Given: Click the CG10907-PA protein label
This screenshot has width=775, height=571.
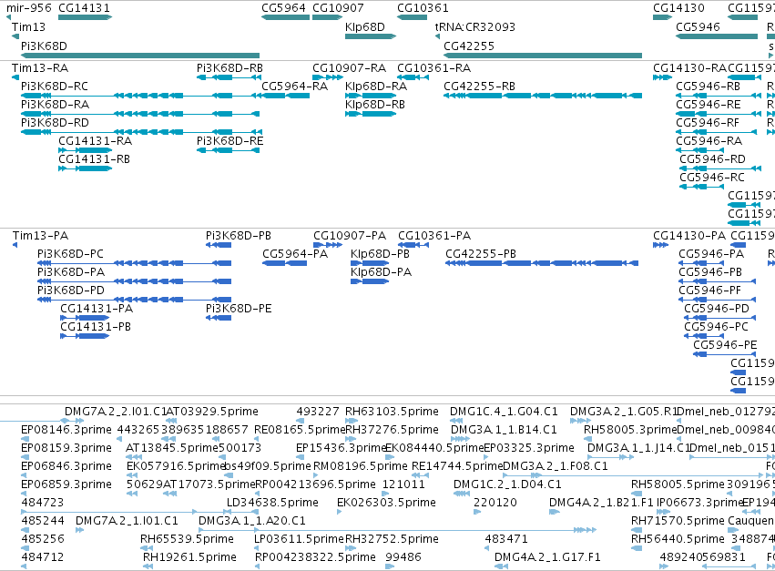Looking at the screenshot, I should click(x=350, y=235).
